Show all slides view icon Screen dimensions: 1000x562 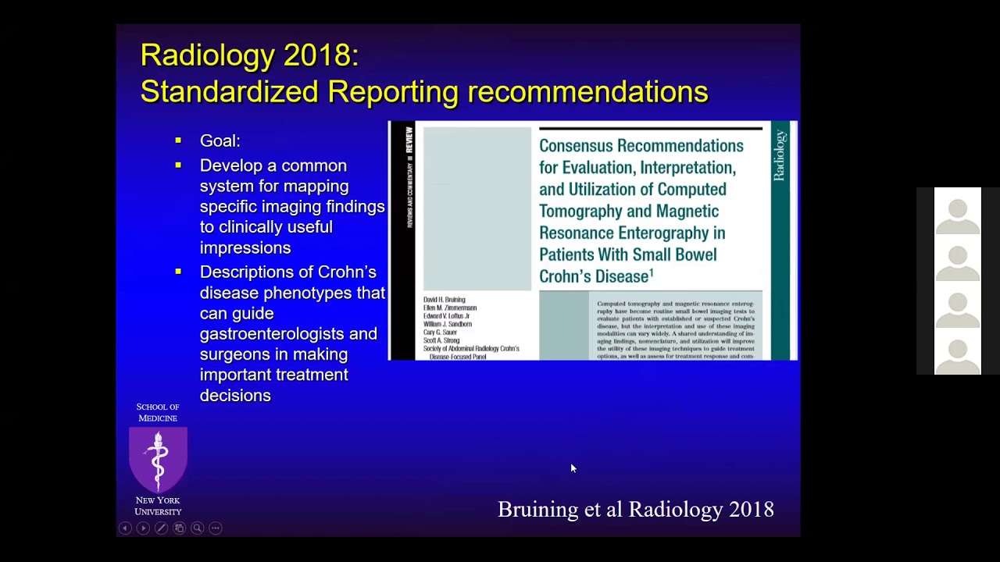(179, 528)
